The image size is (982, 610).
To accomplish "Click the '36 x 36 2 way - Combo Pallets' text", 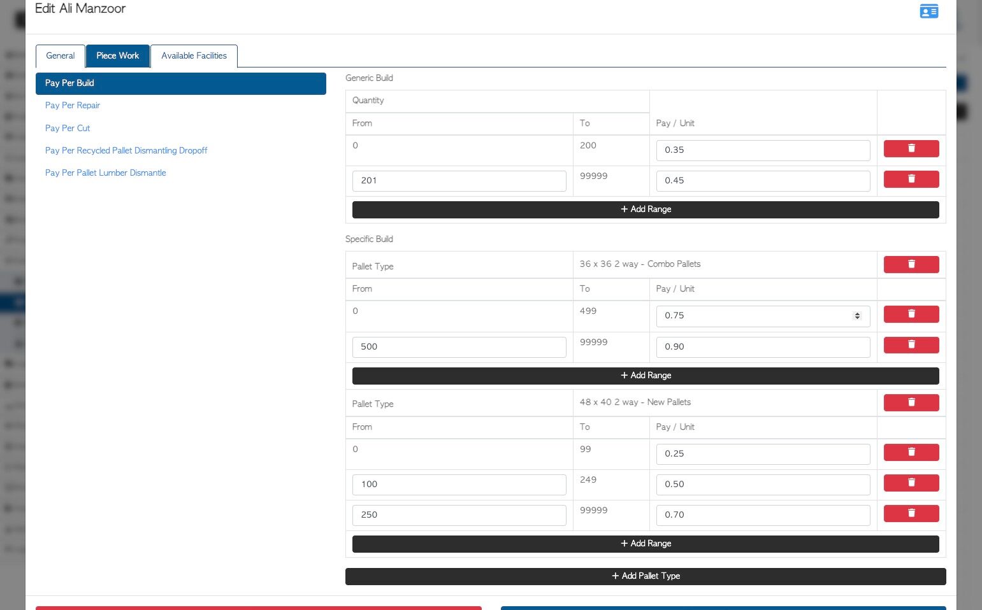I will coord(640,264).
